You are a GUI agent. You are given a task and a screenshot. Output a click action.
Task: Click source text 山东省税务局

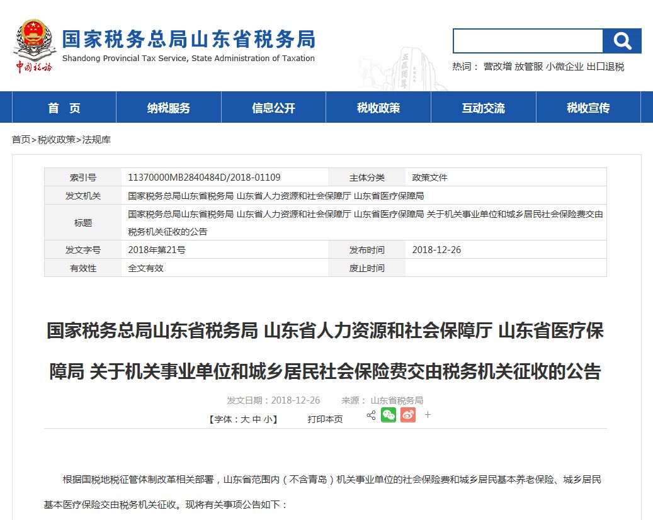coord(397,400)
